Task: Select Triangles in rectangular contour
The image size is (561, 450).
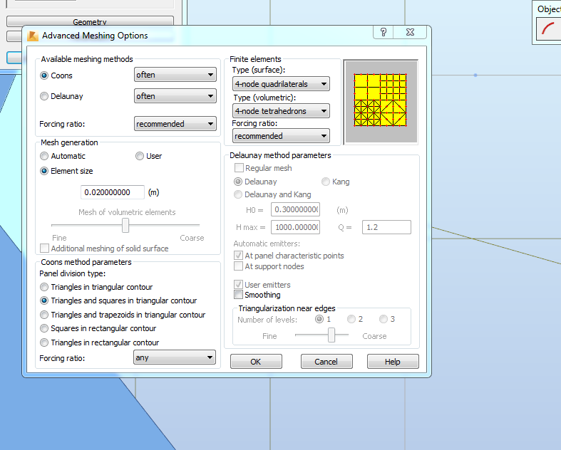Action: 44,342
